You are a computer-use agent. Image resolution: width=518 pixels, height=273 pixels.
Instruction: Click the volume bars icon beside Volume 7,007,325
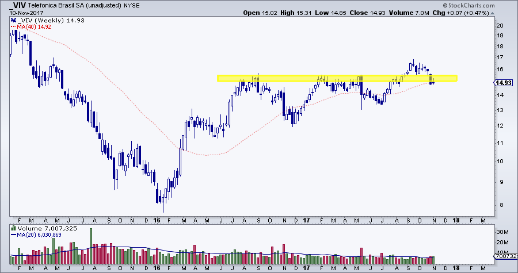tap(14, 229)
